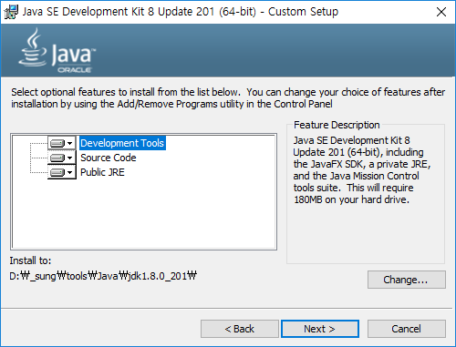Click the drive icon beside Source Code
Screen dimensions: 456x347
click(57, 158)
